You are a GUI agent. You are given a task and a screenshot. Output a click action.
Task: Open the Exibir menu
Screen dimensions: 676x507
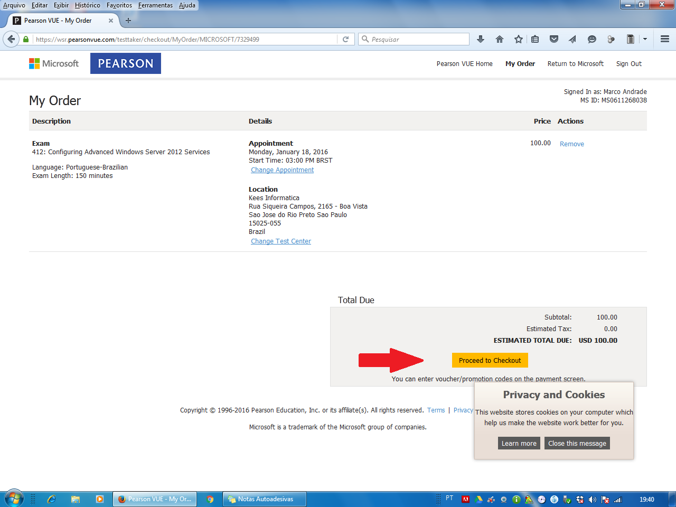click(61, 5)
